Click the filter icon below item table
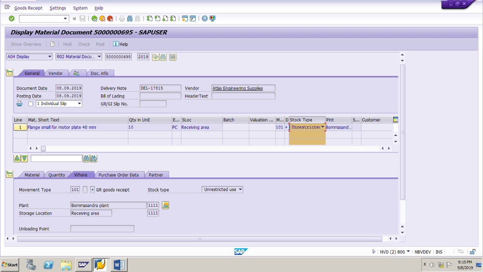This screenshot has width=483, height=272. [25, 158]
